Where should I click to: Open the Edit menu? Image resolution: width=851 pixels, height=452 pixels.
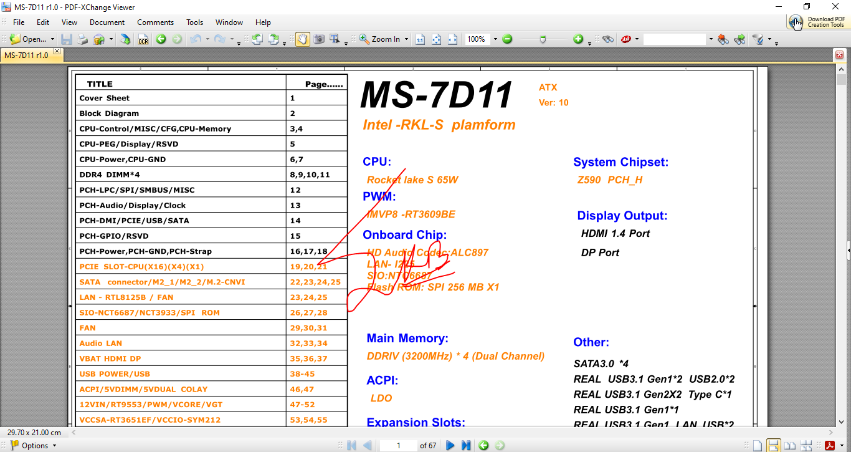pyautogui.click(x=42, y=22)
